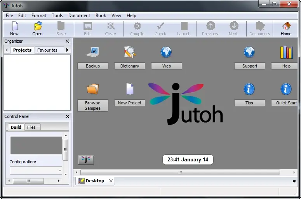Click desktop horizontal scrollbar right arrow

click(294, 172)
